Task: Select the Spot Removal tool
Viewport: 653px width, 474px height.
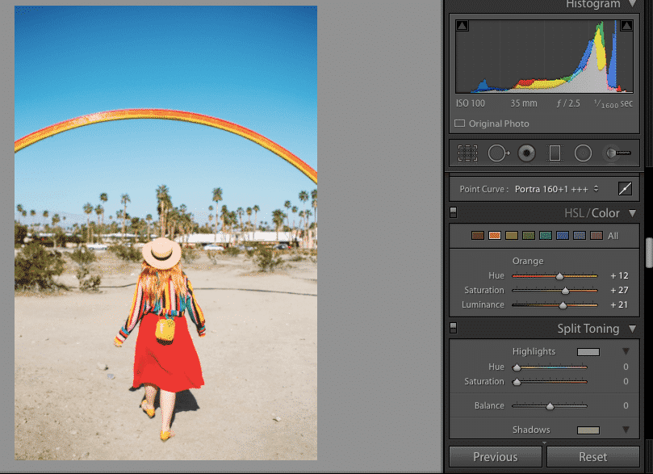Action: (x=497, y=153)
